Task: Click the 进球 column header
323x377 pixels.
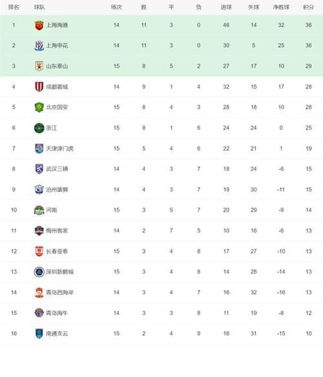Action: [226, 8]
